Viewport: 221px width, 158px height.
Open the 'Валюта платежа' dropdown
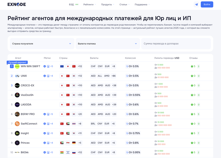click(x=107, y=44)
